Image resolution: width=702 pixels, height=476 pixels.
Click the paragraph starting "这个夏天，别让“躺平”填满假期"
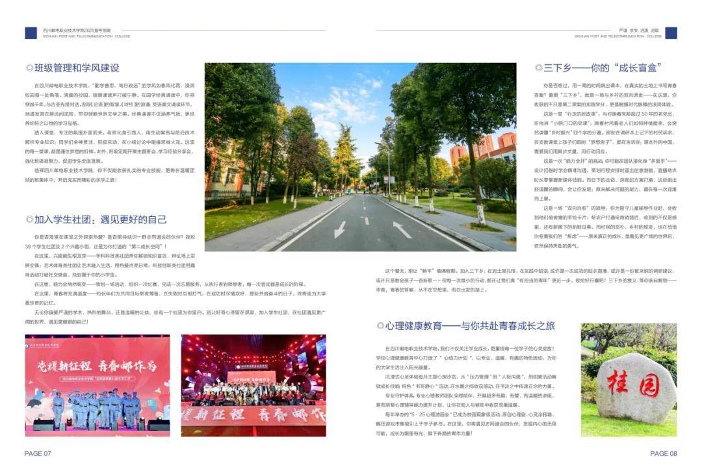(526, 280)
